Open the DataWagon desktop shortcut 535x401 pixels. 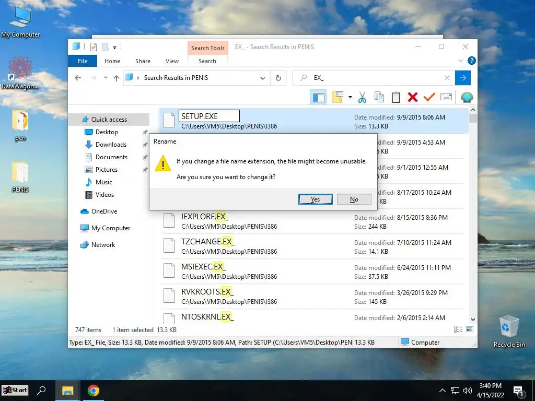pyautogui.click(x=20, y=73)
